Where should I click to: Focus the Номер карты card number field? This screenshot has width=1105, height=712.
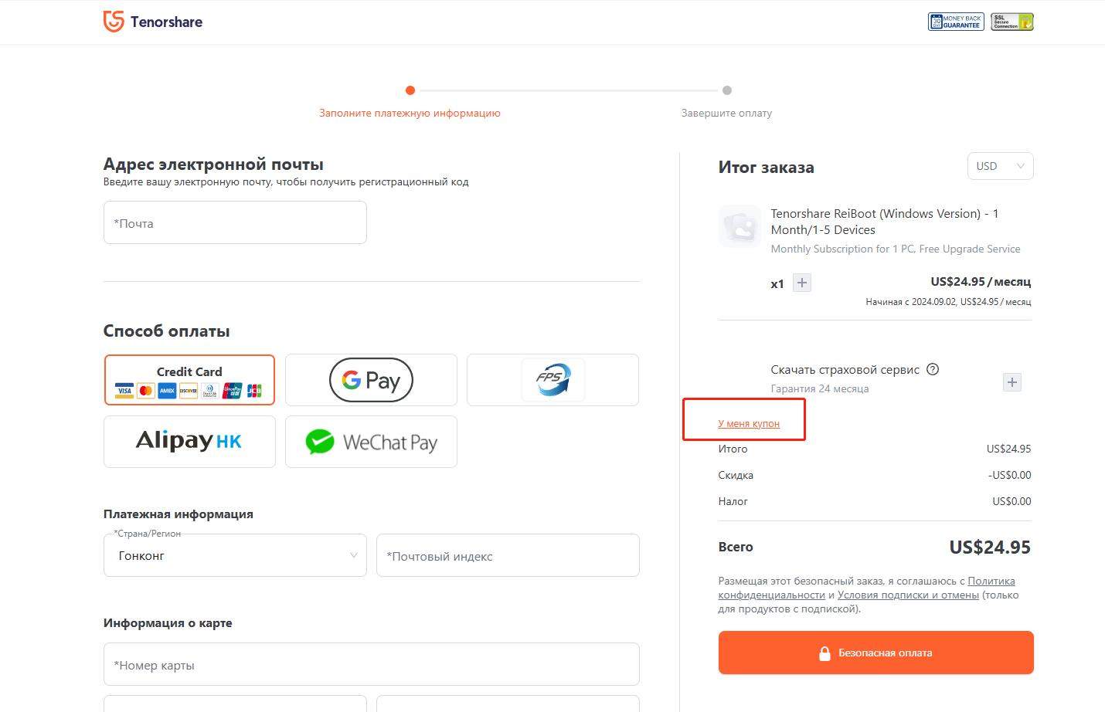(371, 665)
